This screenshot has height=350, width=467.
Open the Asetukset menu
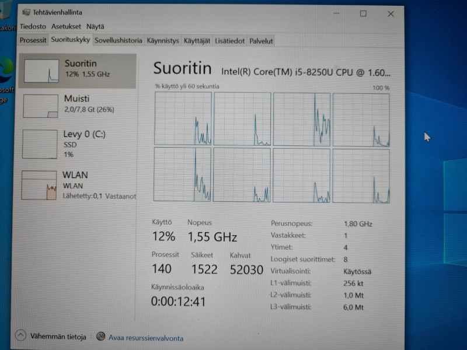tap(66, 26)
